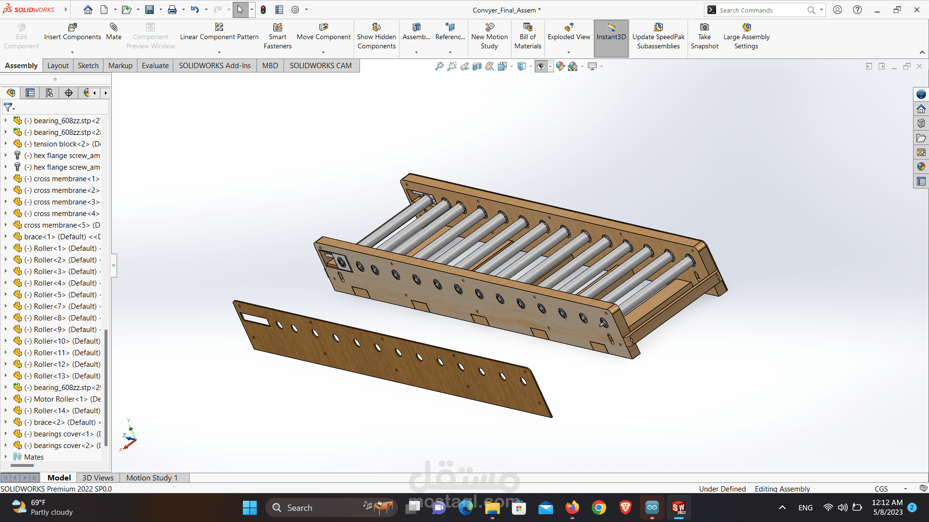Expand the Mates folder in tree
This screenshot has width=929, height=522.
[x=6, y=457]
